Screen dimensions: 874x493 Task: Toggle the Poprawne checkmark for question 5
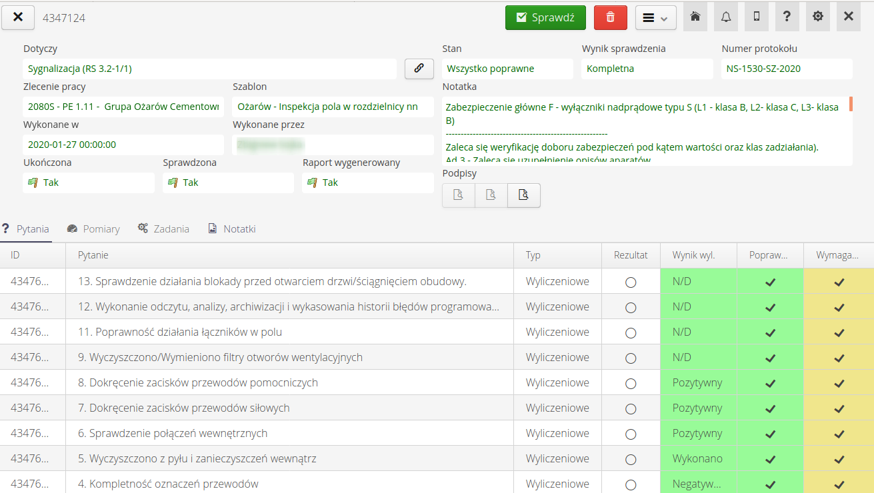point(770,459)
